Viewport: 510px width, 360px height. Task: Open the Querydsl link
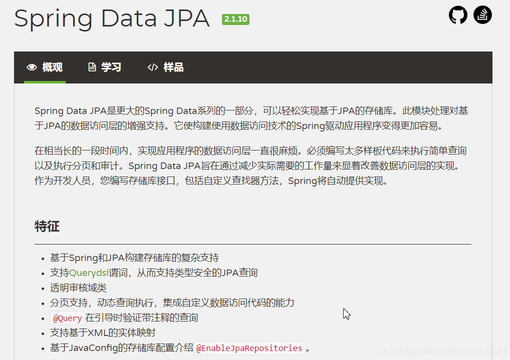[x=89, y=272]
